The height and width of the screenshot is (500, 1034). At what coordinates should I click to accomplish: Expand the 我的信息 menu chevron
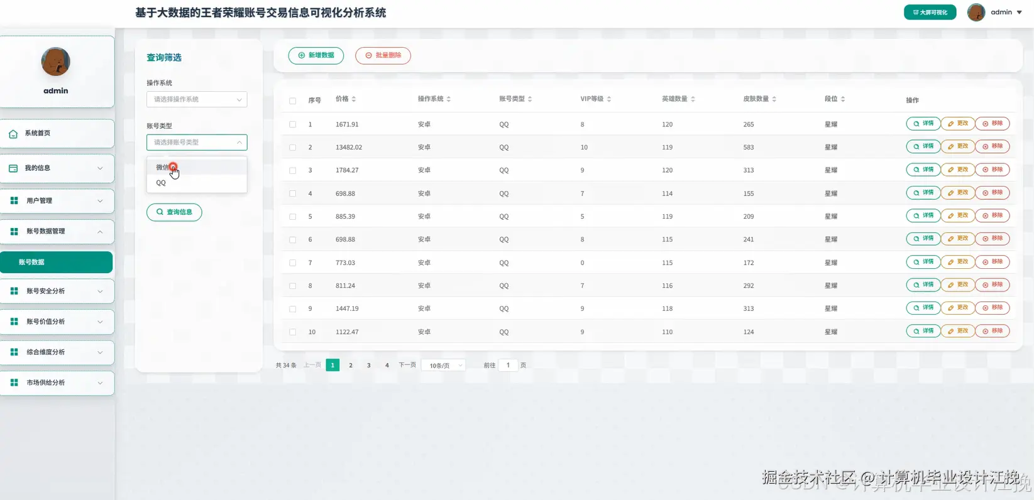click(100, 168)
